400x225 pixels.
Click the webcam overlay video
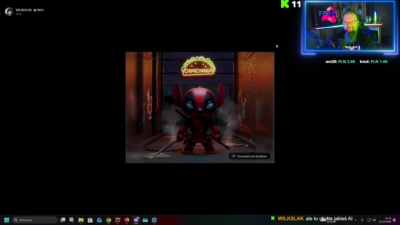[350, 26]
